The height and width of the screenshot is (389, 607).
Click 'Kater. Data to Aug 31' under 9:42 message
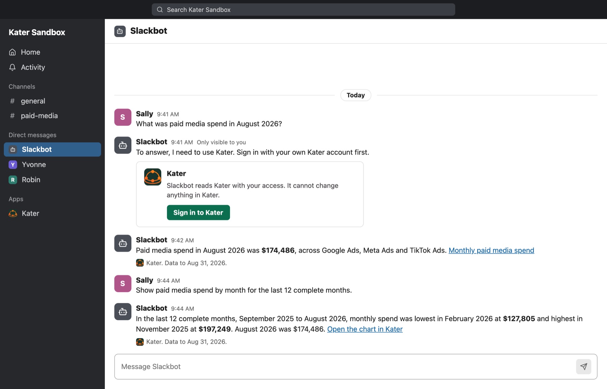coord(186,263)
